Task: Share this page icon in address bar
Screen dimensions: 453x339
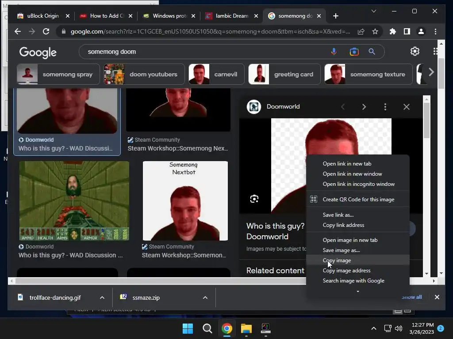Action: coord(361,31)
